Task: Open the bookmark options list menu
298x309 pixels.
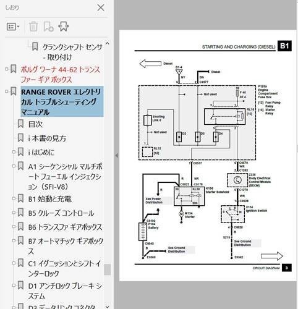Action: coord(13,27)
